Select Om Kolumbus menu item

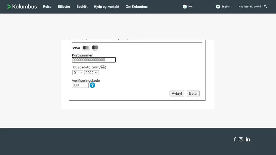[x=137, y=7]
